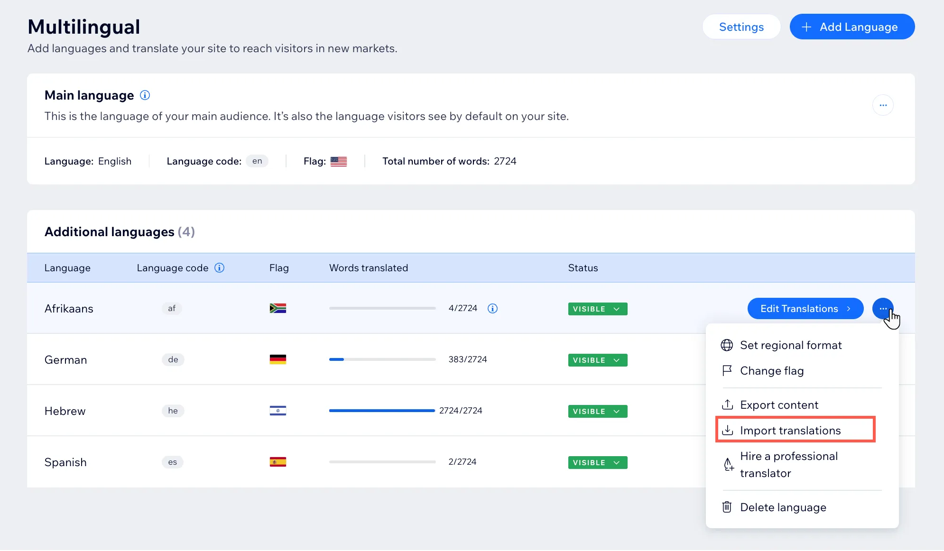Toggle Hebrew language visibility status

tap(597, 411)
